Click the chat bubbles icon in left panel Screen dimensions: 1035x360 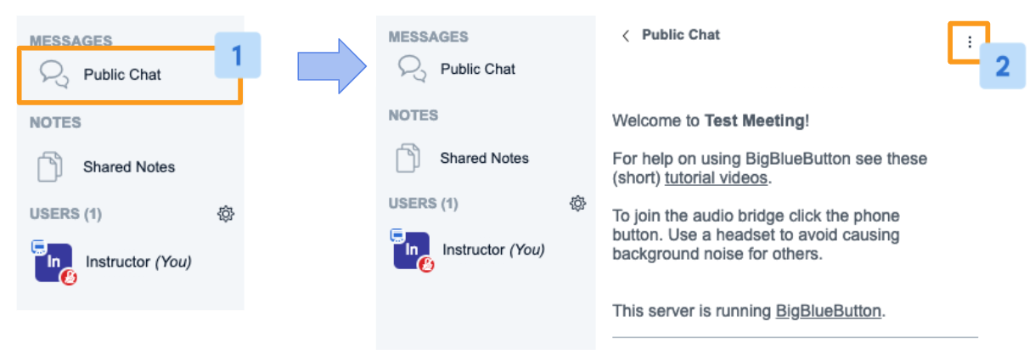[x=54, y=75]
